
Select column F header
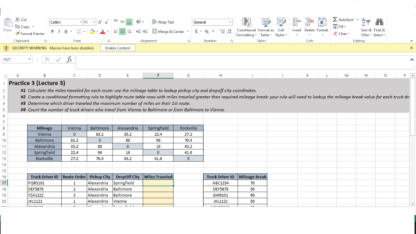[x=158, y=75]
